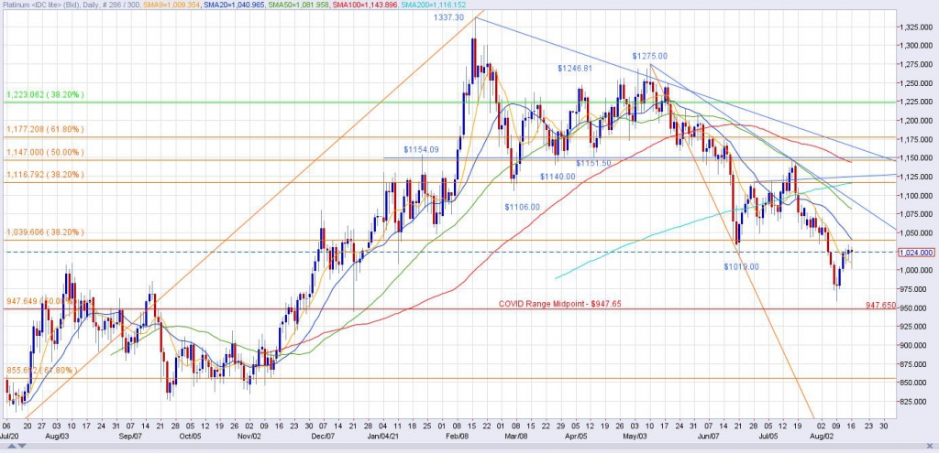
Task: Select the $1151.50 price annotation
Action: pos(593,163)
